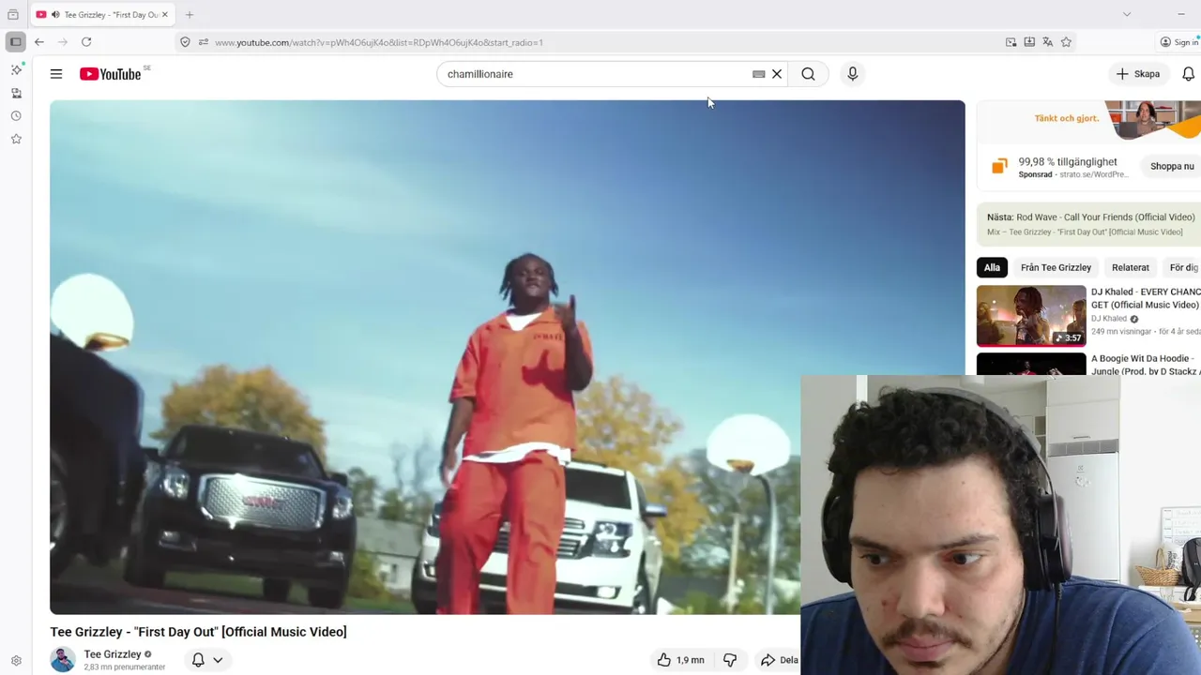Click the shield site-protection icon
Viewport: 1201px width, 675px height.
(185, 42)
